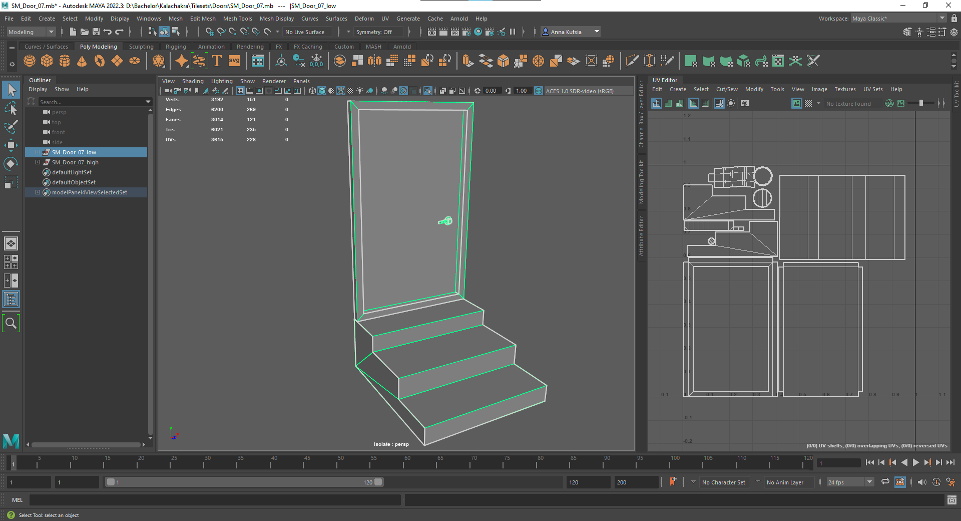Open the Workspace Maya Classic dropdown

coord(899,19)
